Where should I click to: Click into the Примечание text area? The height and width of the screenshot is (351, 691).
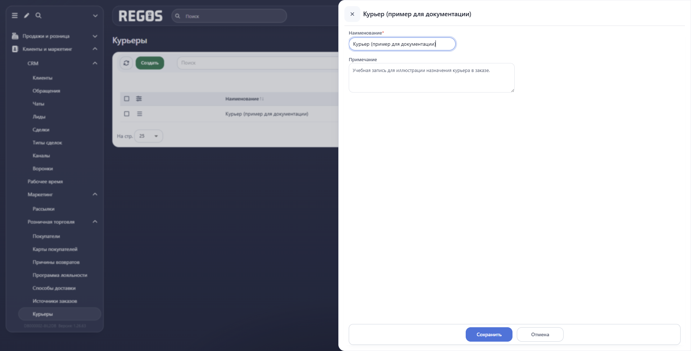coord(432,78)
